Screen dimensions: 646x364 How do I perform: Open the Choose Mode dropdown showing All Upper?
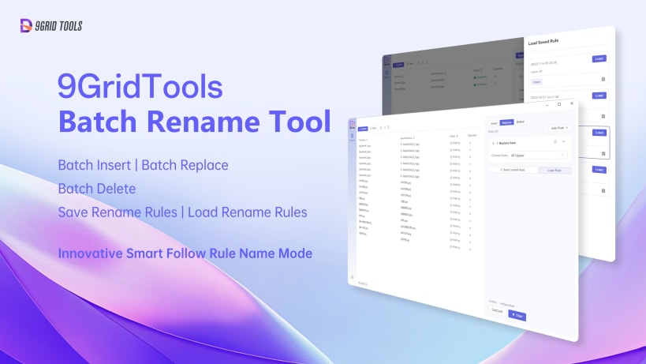tap(538, 155)
